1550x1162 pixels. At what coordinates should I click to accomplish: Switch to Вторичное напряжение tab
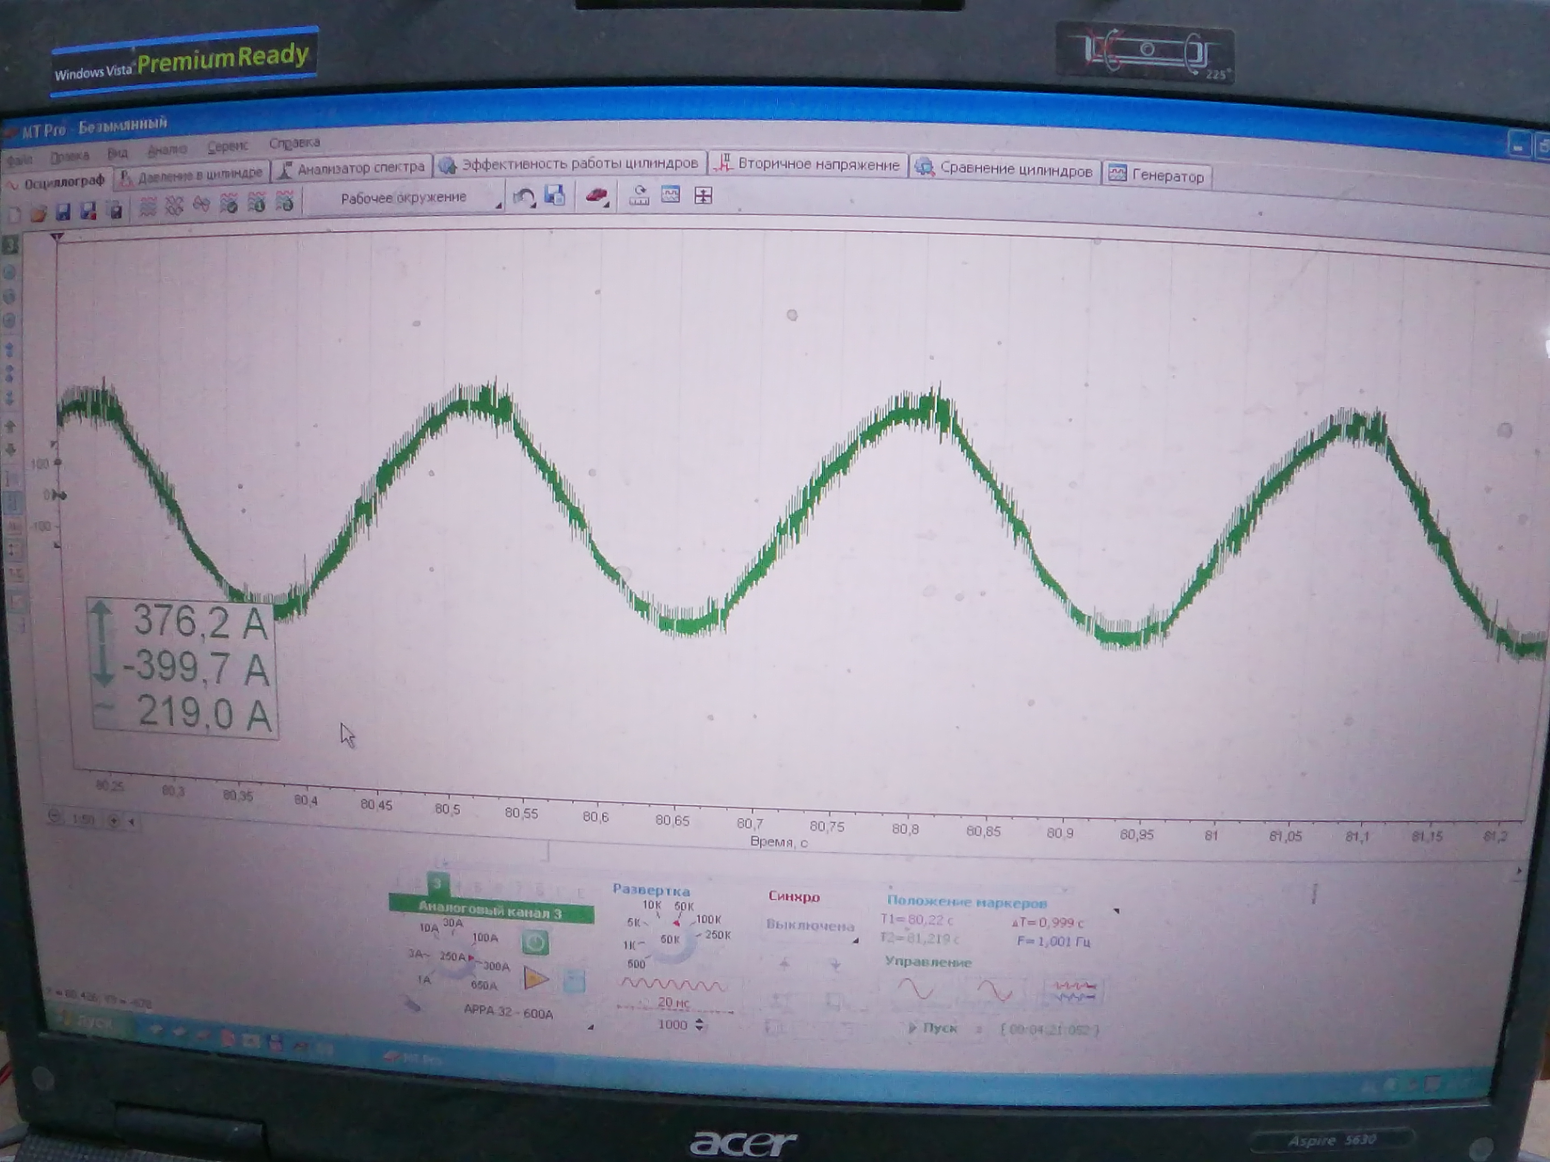(x=809, y=165)
